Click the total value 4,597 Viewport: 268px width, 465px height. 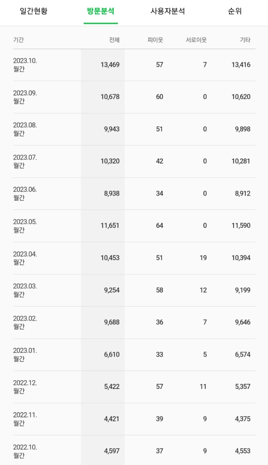tap(112, 451)
